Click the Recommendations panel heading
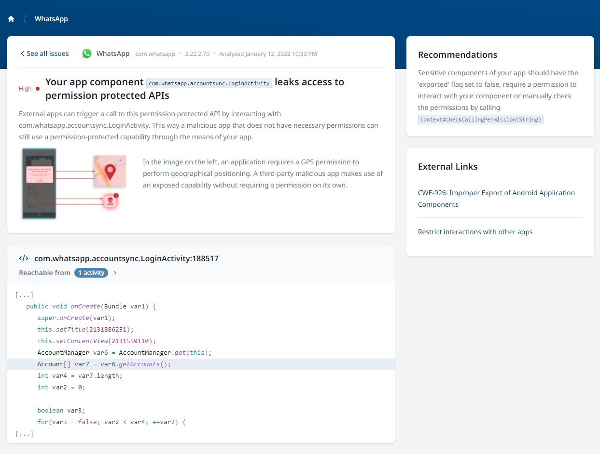Screen dimensions: 600x454 (x=457, y=54)
